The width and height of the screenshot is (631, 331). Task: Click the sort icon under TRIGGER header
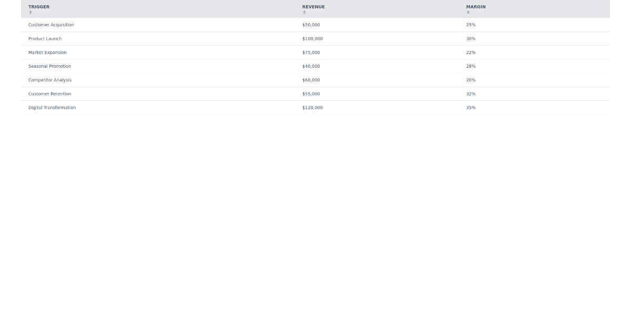(30, 12)
